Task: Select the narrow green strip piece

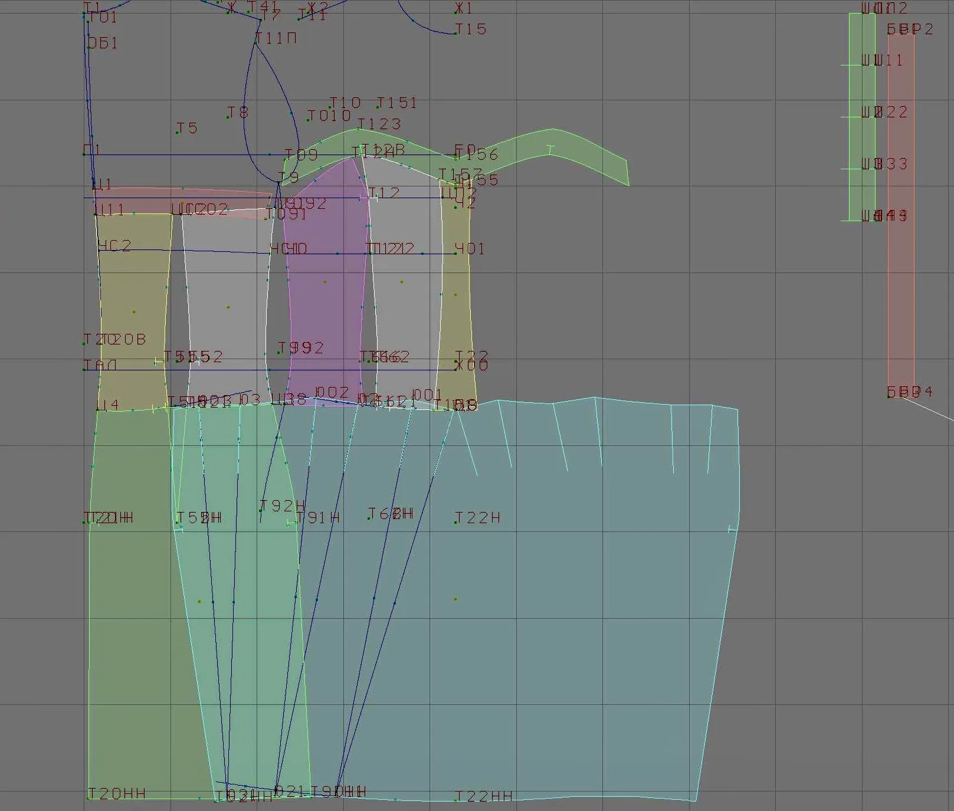Action: click(x=862, y=118)
